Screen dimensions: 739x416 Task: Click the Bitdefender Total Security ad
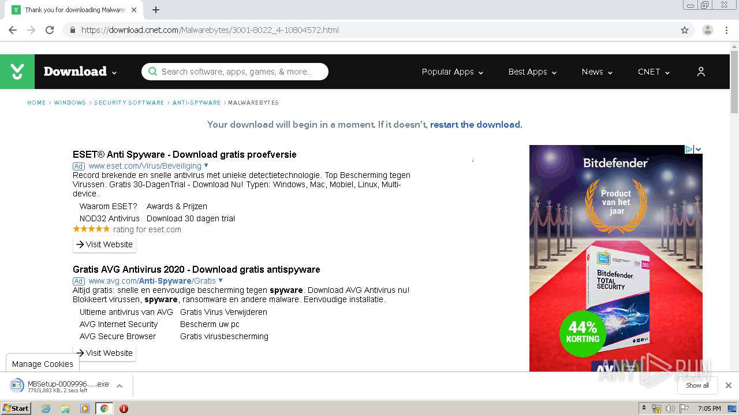pyautogui.click(x=616, y=258)
